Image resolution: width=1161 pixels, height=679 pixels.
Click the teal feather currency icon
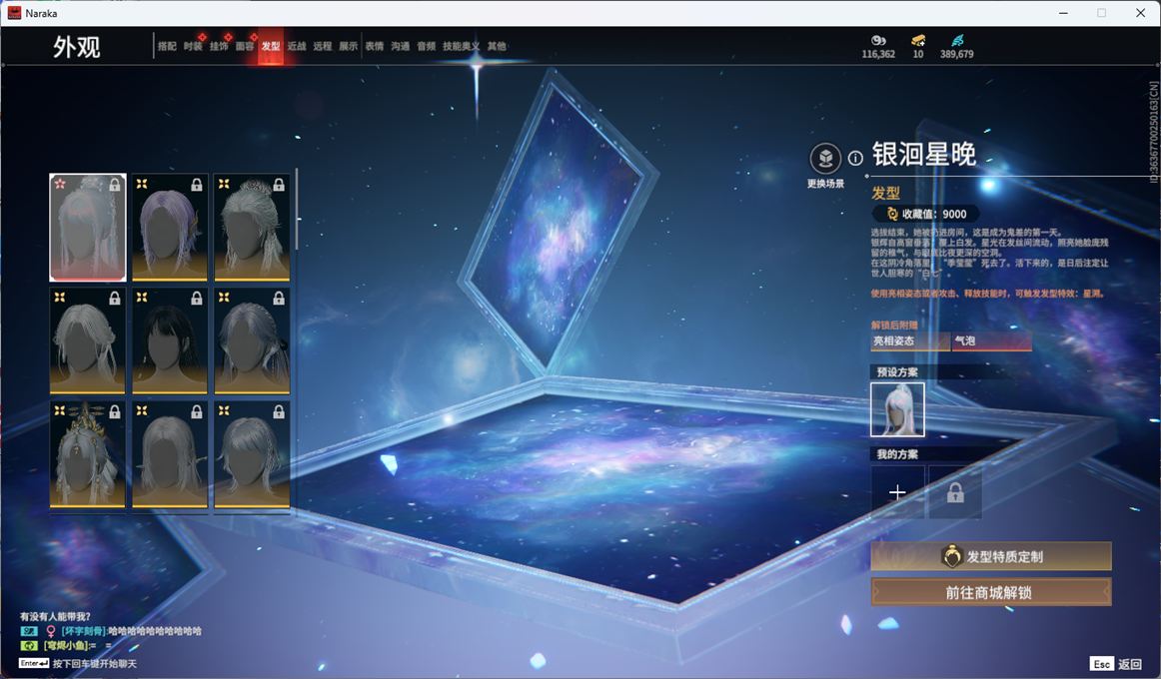click(x=956, y=40)
